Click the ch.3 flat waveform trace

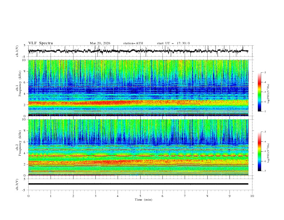coord(138,184)
